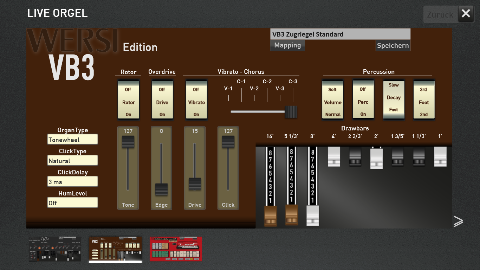This screenshot has height=270, width=480.
Task: Click the Zurück button
Action: pyautogui.click(x=440, y=15)
